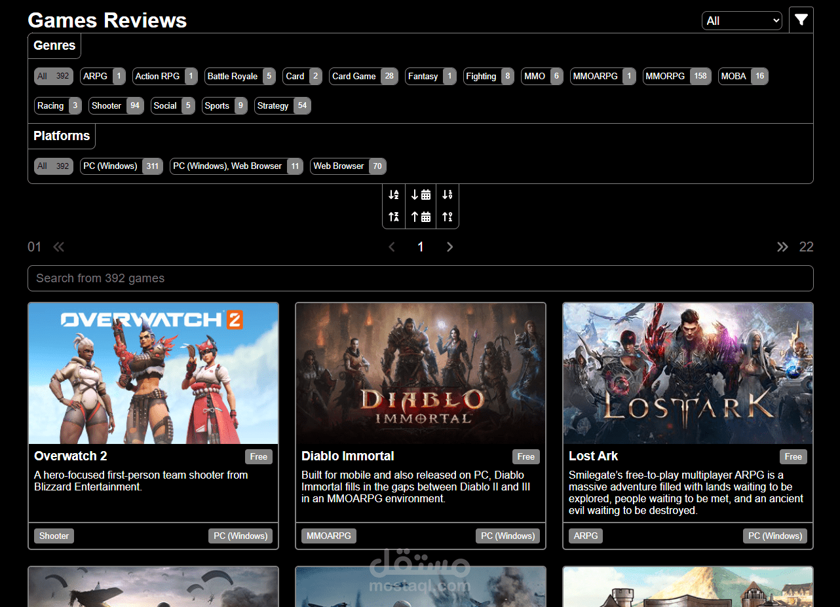Go back a page using left chevron

coord(391,247)
